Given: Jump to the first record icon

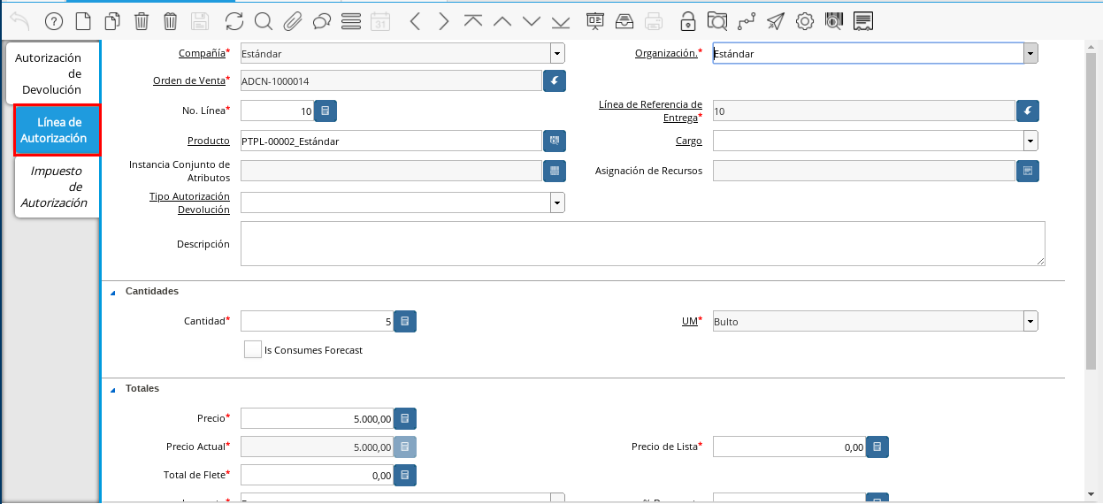Looking at the screenshot, I should coord(473,20).
